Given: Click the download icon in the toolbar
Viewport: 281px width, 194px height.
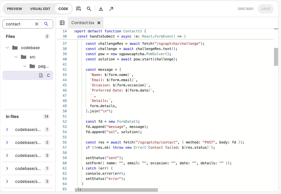Looking at the screenshot, I should point(101,9).
